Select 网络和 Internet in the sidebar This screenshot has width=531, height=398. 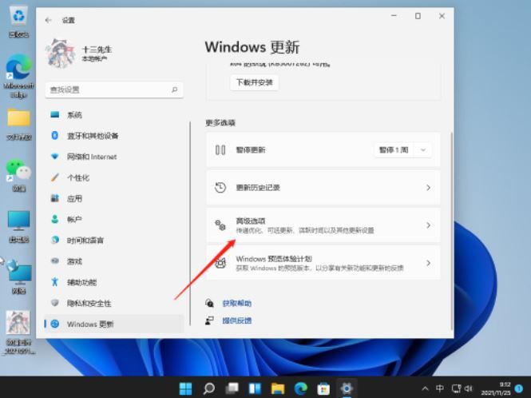tap(91, 157)
